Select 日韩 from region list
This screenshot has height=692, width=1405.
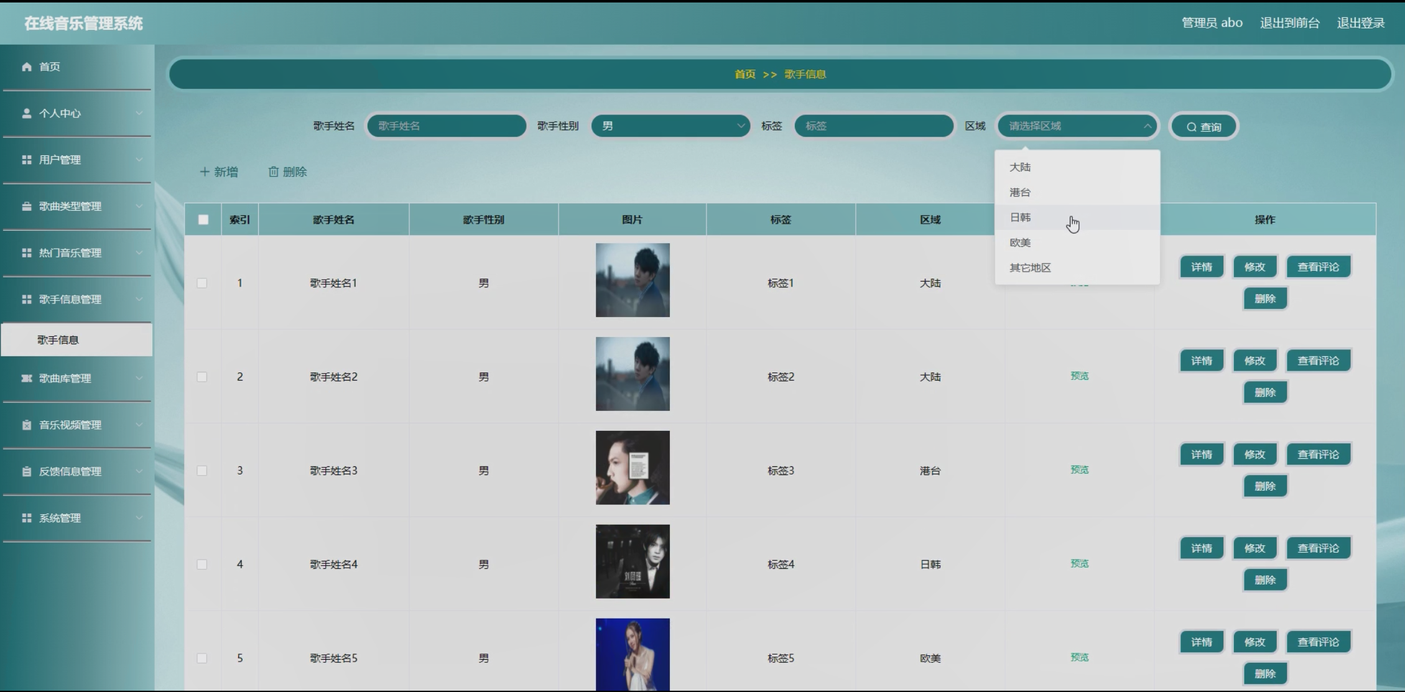click(1077, 218)
